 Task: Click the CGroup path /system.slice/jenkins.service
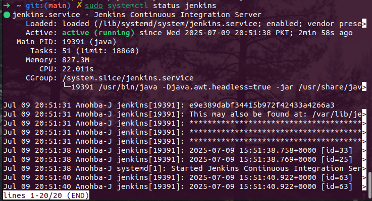tap(128, 78)
